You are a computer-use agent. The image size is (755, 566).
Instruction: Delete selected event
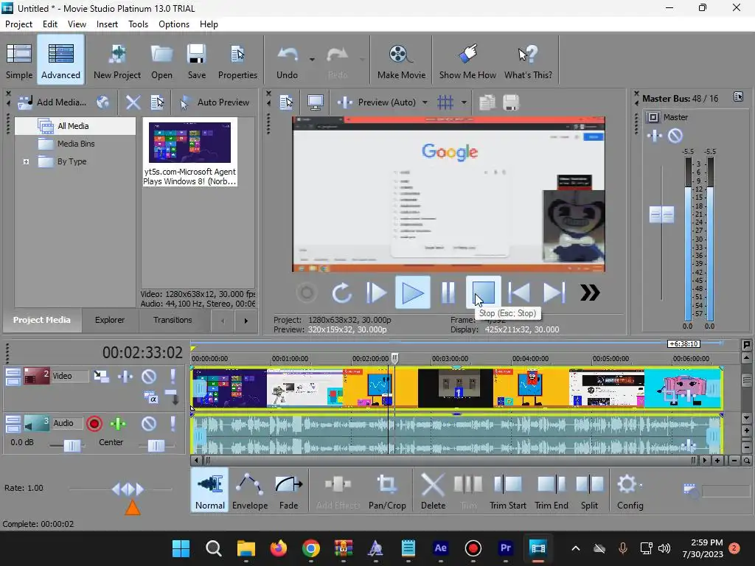(433, 491)
